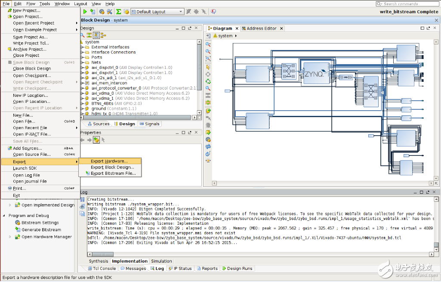Click the validate design checkmark icon
The image size is (441, 282).
pyautogui.click(x=208, y=132)
